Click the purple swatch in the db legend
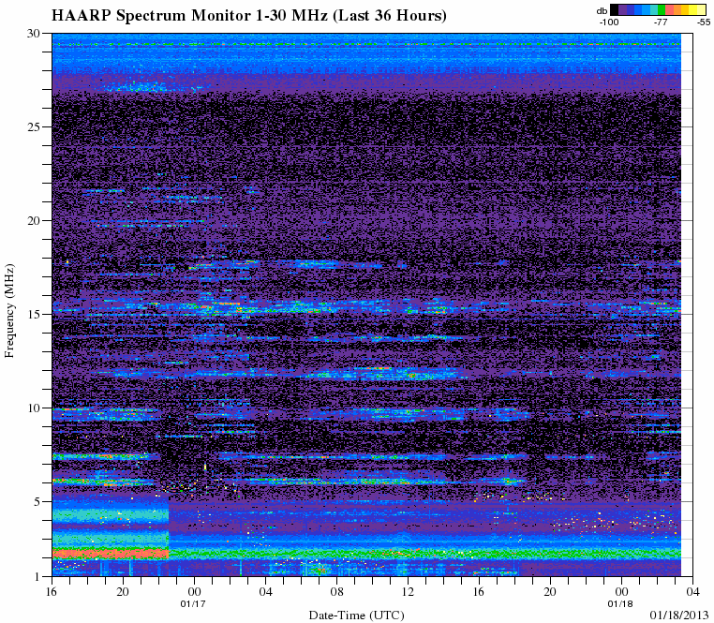This screenshot has width=714, height=623. pos(622,9)
